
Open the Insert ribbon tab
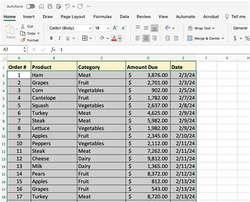pyautogui.click(x=29, y=17)
